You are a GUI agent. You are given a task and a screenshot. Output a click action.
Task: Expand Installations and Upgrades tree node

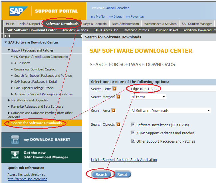pos(9,100)
